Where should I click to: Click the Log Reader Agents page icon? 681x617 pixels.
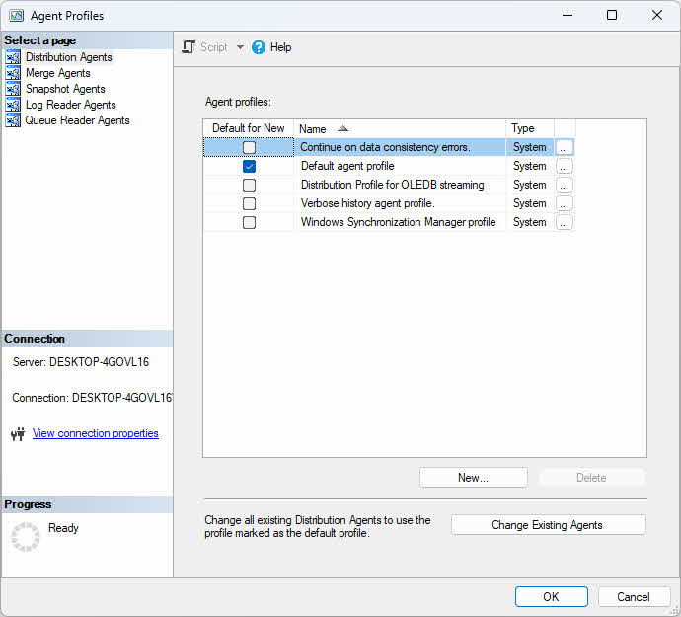(x=13, y=105)
